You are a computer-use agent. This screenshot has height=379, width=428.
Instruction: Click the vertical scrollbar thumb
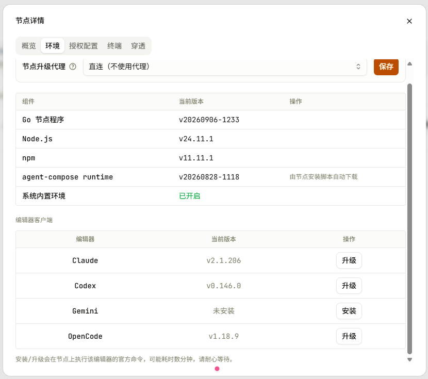click(409, 219)
